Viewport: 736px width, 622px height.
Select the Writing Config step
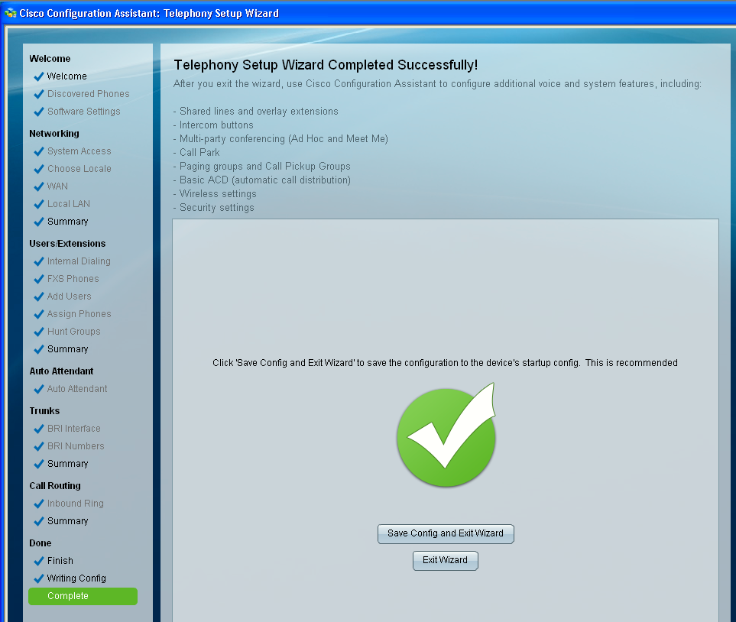click(76, 578)
